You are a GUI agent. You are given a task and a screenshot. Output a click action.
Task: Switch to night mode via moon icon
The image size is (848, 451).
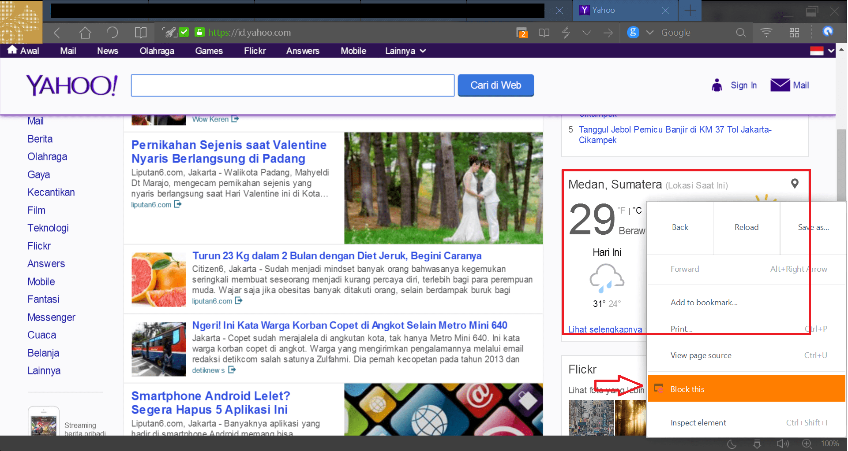coord(732,444)
